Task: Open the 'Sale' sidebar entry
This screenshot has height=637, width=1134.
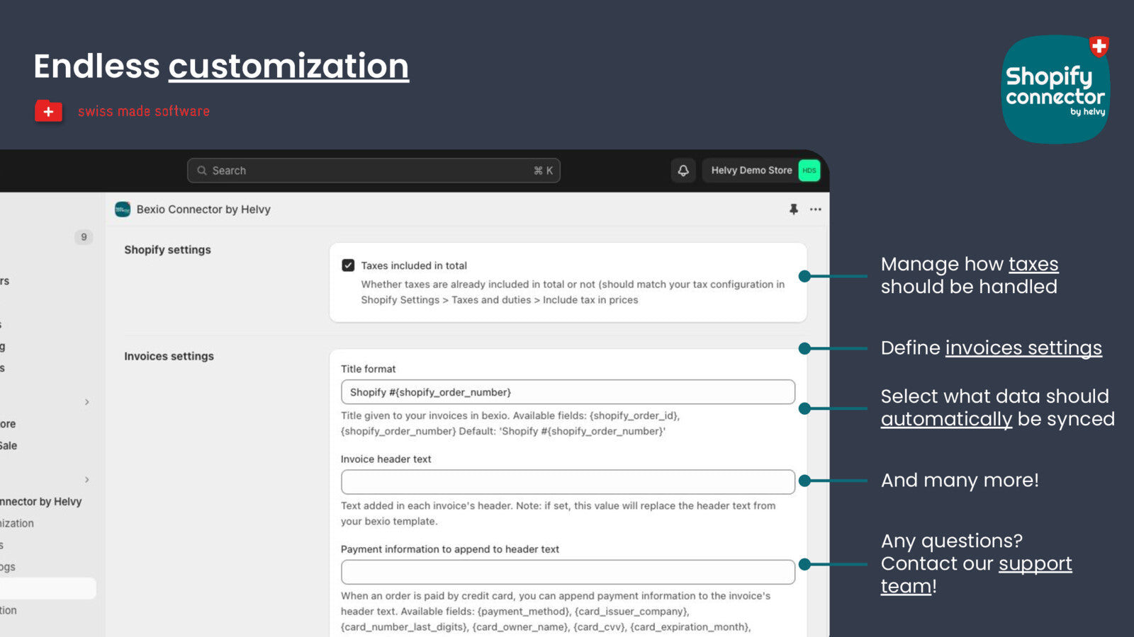Action: [9, 446]
